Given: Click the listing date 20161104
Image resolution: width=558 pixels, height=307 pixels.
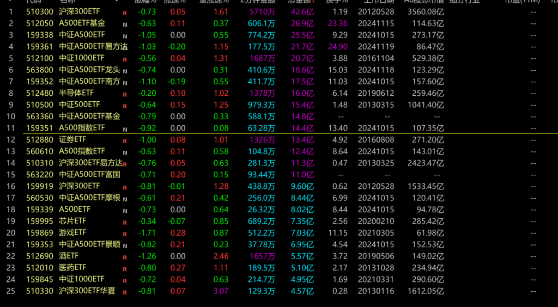Looking at the screenshot, I should [376, 58].
